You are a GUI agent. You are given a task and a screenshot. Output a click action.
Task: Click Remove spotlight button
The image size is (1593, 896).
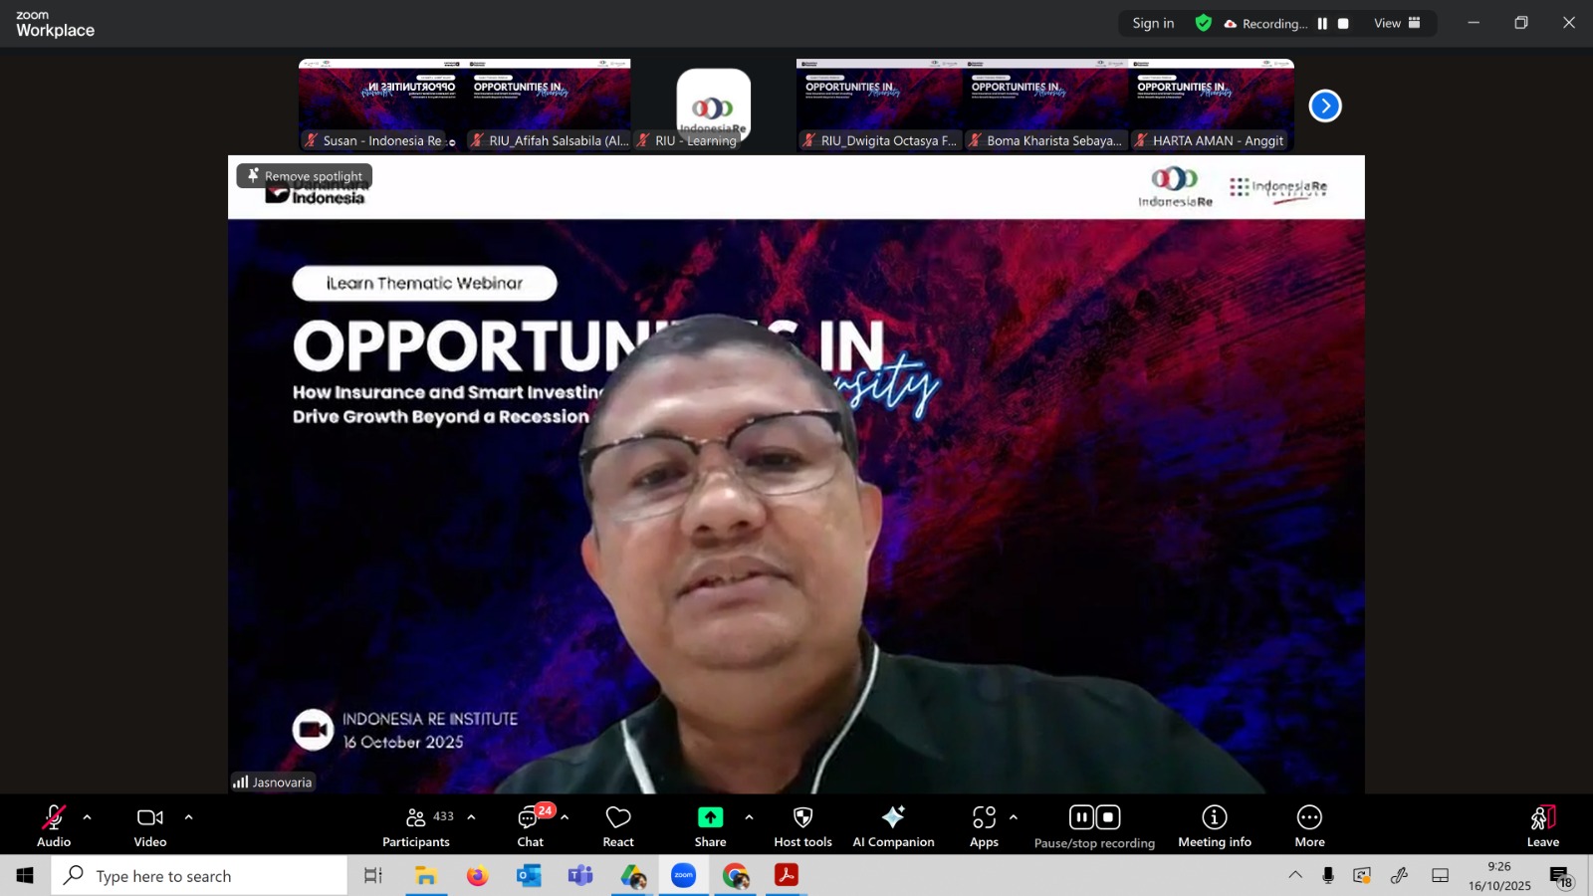[305, 176]
